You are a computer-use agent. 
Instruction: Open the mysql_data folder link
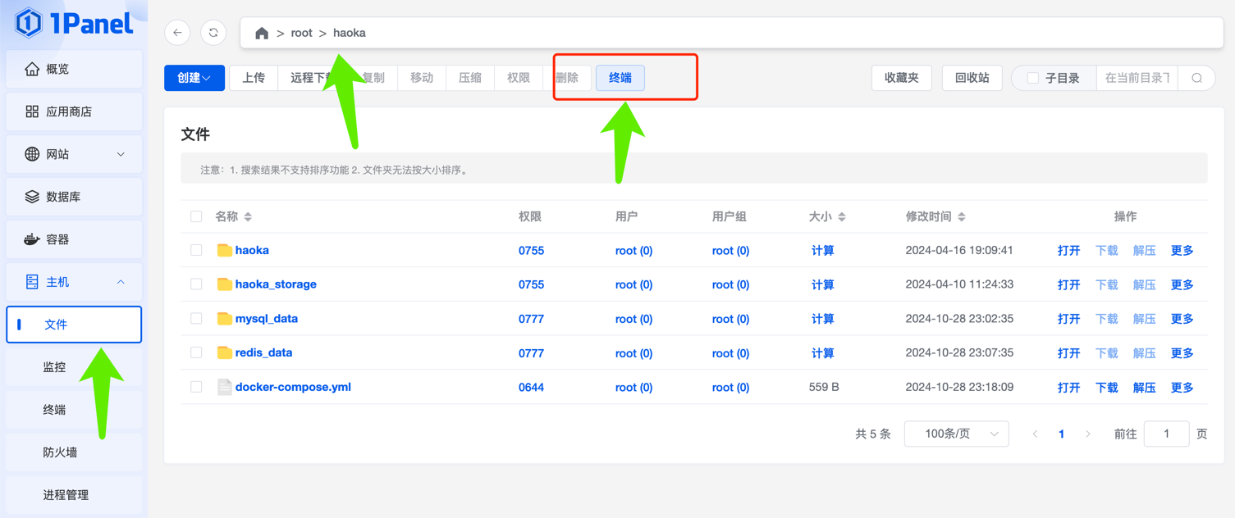point(266,319)
